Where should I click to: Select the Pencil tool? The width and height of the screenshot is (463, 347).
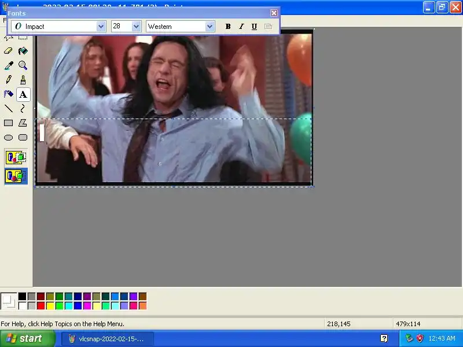(8, 80)
